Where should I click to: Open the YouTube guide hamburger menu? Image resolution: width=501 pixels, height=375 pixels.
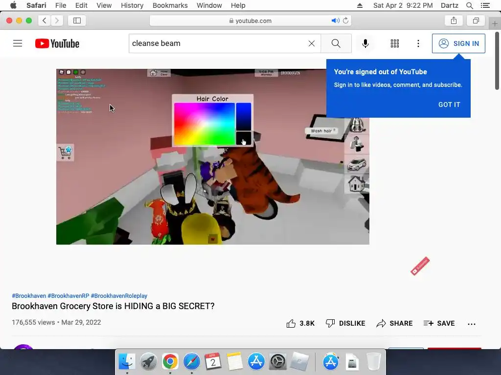click(x=18, y=43)
